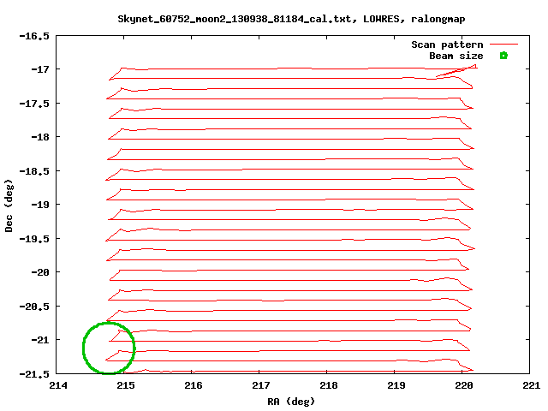This screenshot has width=548, height=411.
Task: Click the 'Dec (deg)' axis label
Action: 9,205
